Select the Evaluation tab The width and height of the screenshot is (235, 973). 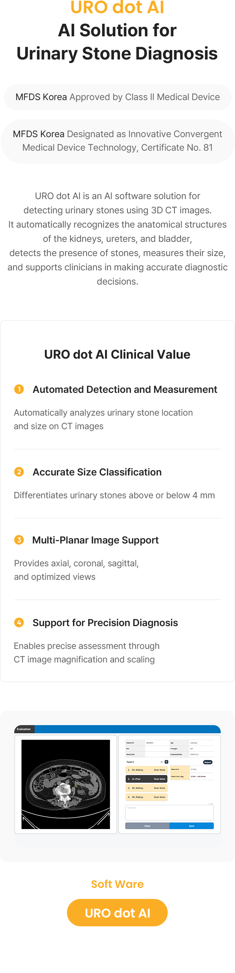24,729
